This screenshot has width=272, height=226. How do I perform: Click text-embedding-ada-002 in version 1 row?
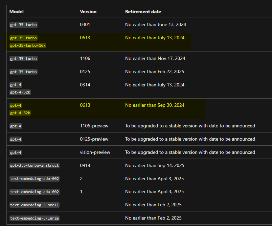(x=35, y=192)
